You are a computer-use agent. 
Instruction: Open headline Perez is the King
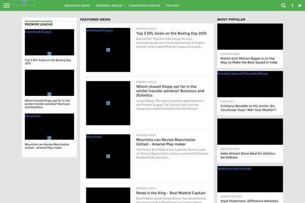(171, 193)
